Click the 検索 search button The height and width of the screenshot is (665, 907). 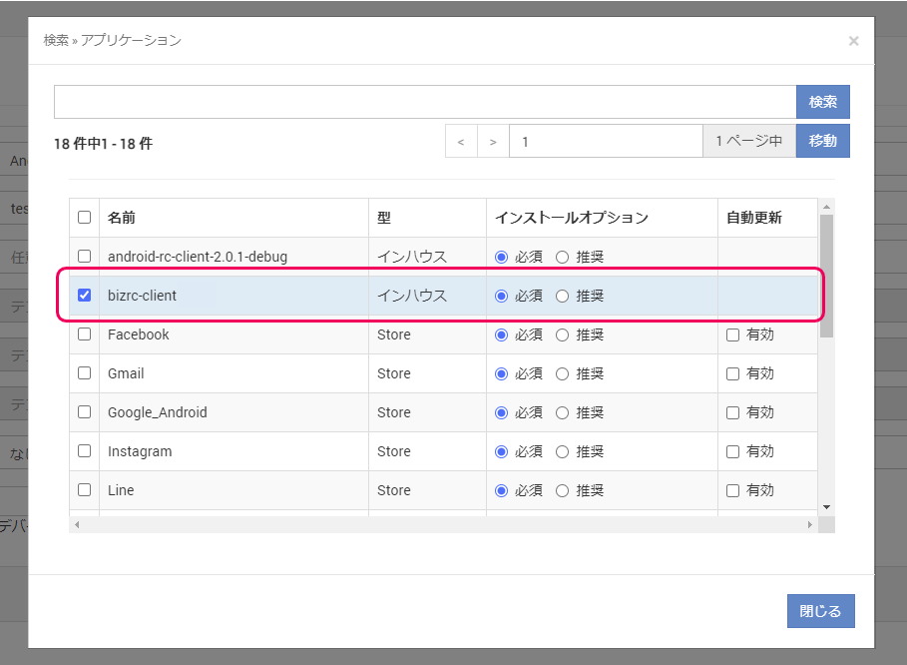tap(822, 102)
